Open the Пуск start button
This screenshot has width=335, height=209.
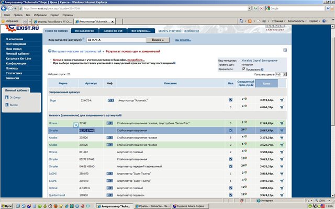(6, 206)
